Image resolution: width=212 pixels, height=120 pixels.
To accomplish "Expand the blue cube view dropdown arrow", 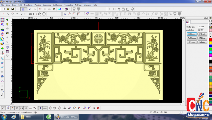I will pos(63,9).
